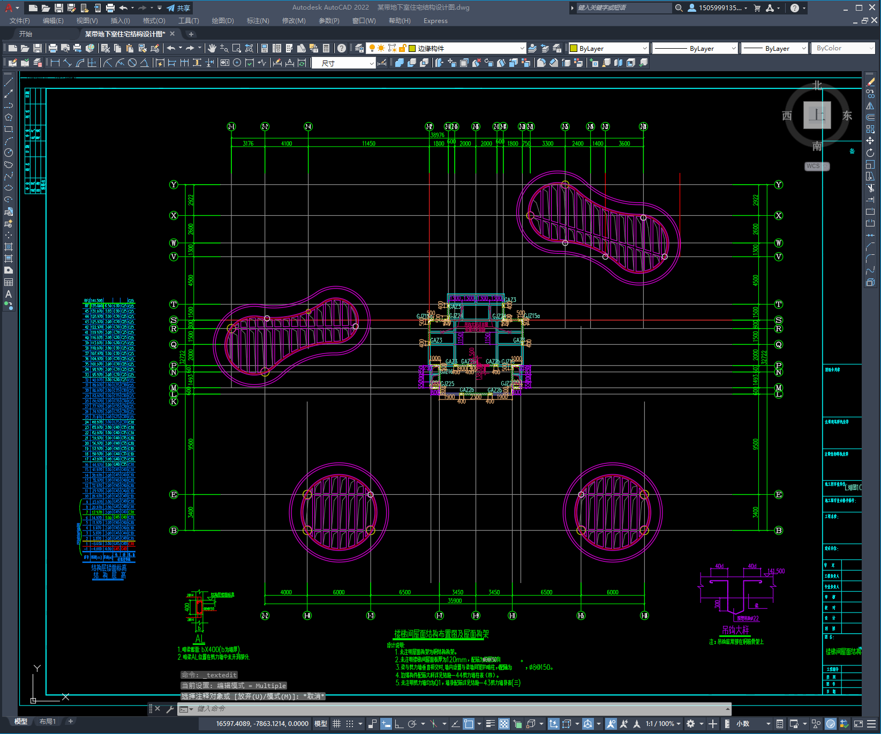
Task: Open the QuickCalc calculator icon
Action: point(326,48)
